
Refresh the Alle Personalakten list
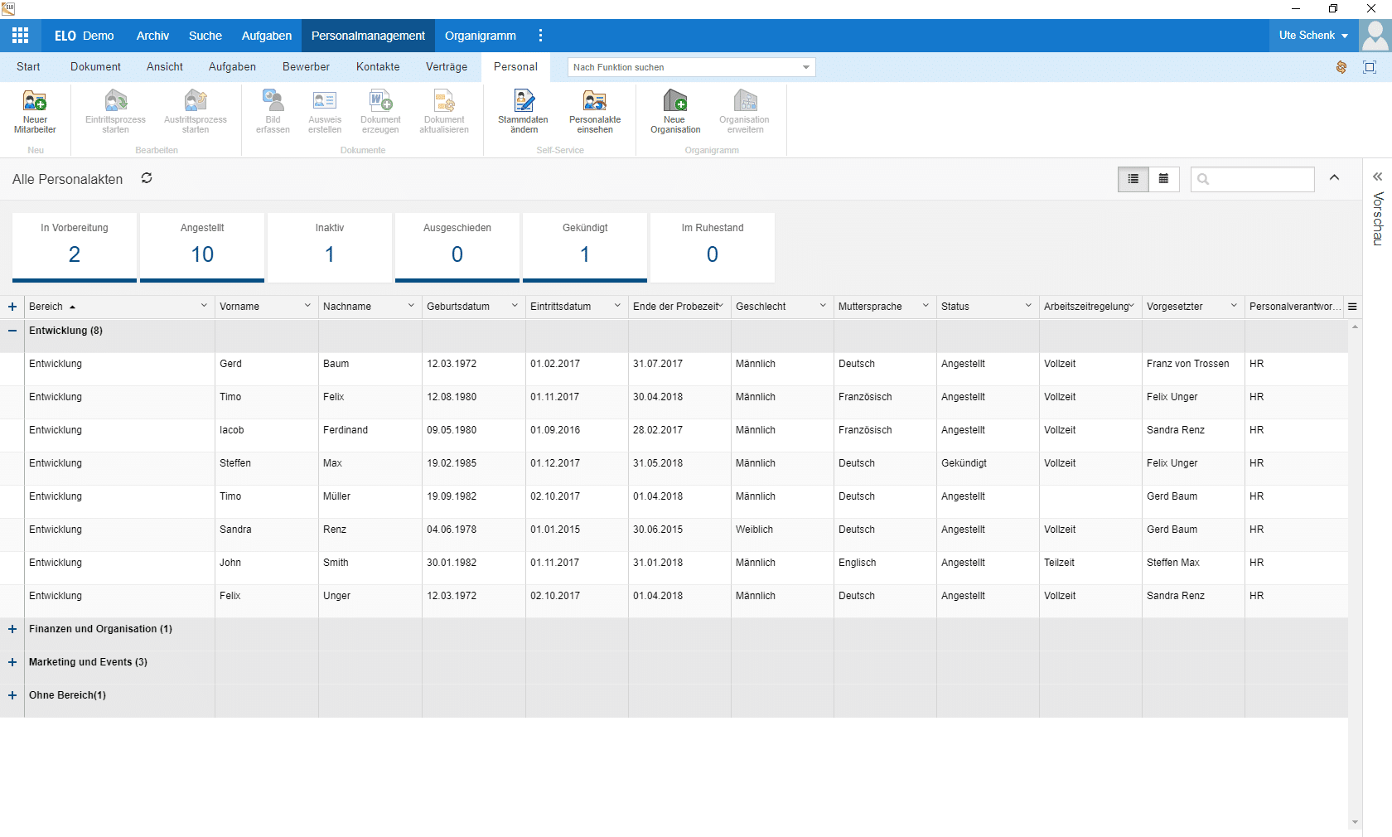pos(147,178)
